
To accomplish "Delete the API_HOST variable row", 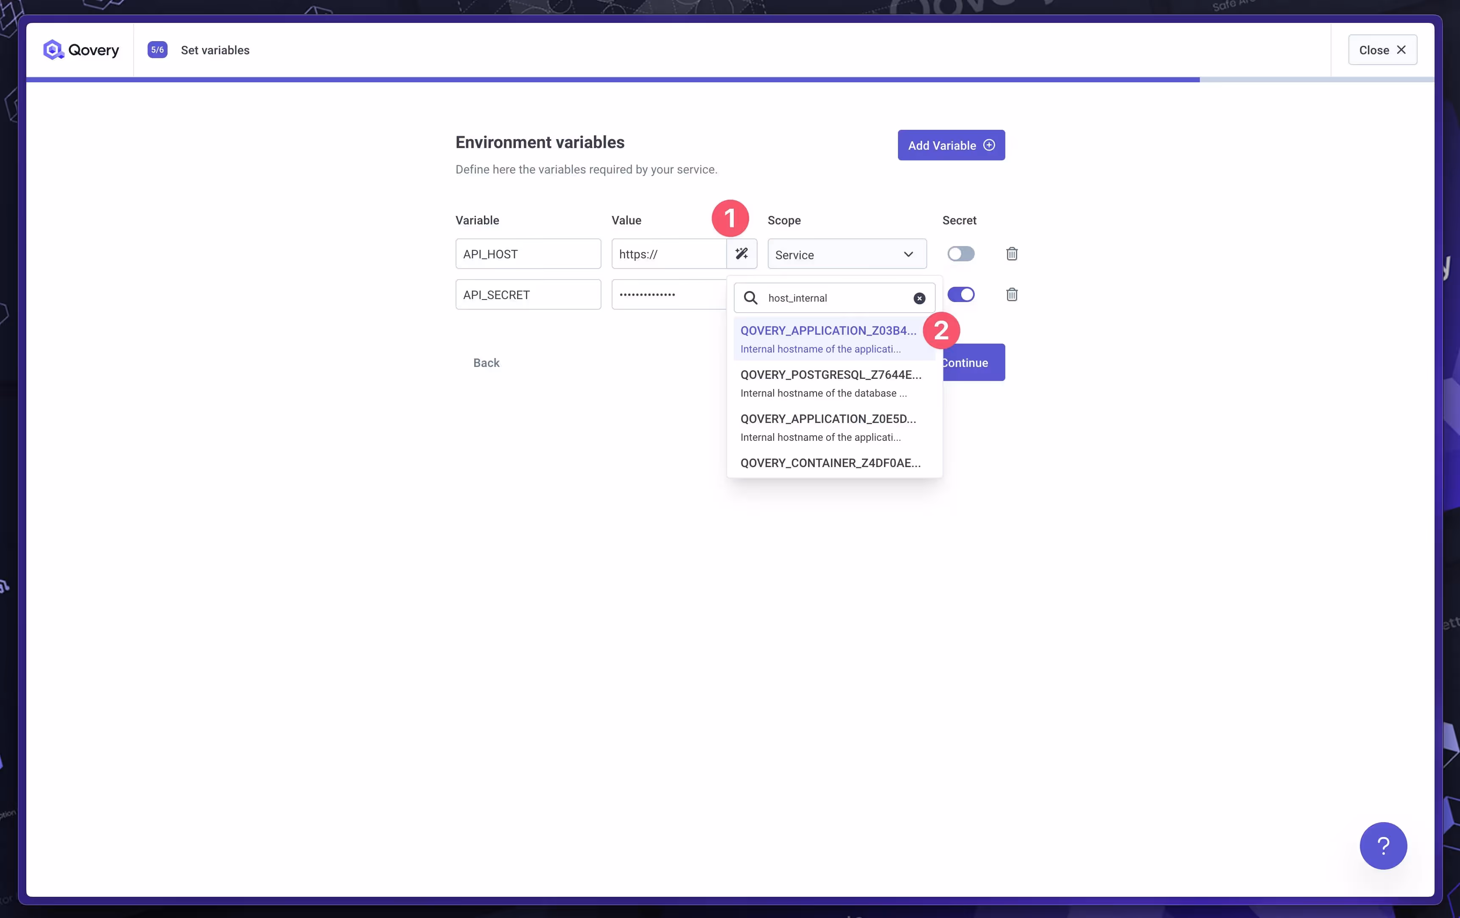I will click(x=1011, y=253).
